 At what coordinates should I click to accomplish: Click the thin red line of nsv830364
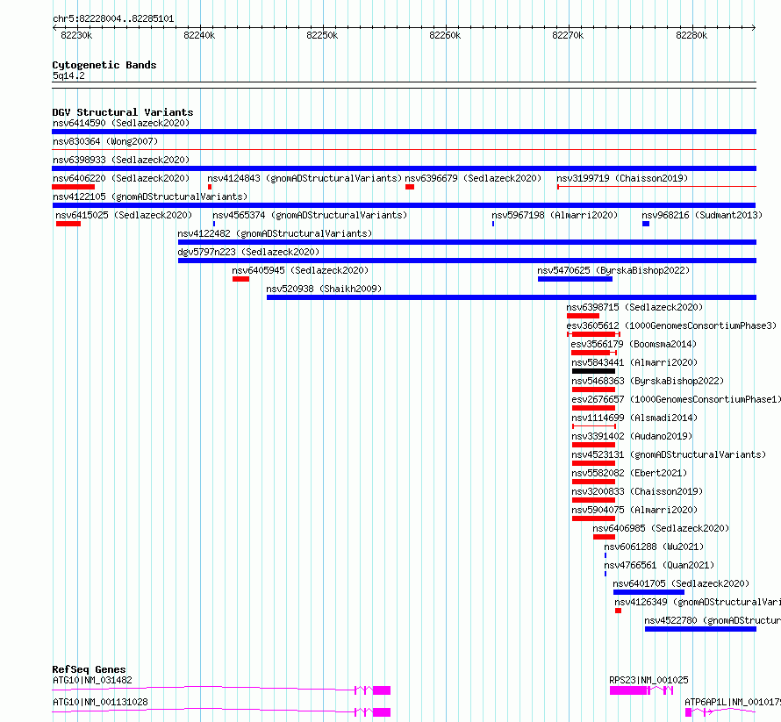point(404,149)
